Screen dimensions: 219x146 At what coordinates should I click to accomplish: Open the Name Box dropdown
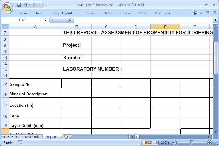pyautogui.click(x=46, y=20)
